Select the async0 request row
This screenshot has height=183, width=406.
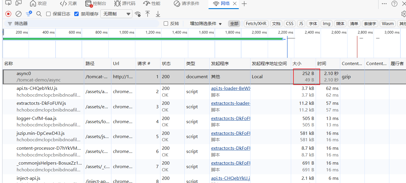pyautogui.click(x=204, y=77)
